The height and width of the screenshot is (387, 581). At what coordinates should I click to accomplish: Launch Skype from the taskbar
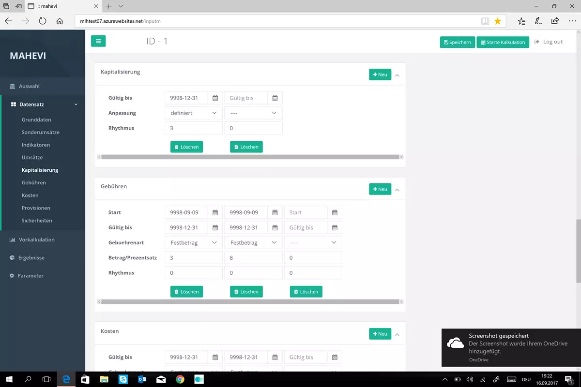pos(123,379)
